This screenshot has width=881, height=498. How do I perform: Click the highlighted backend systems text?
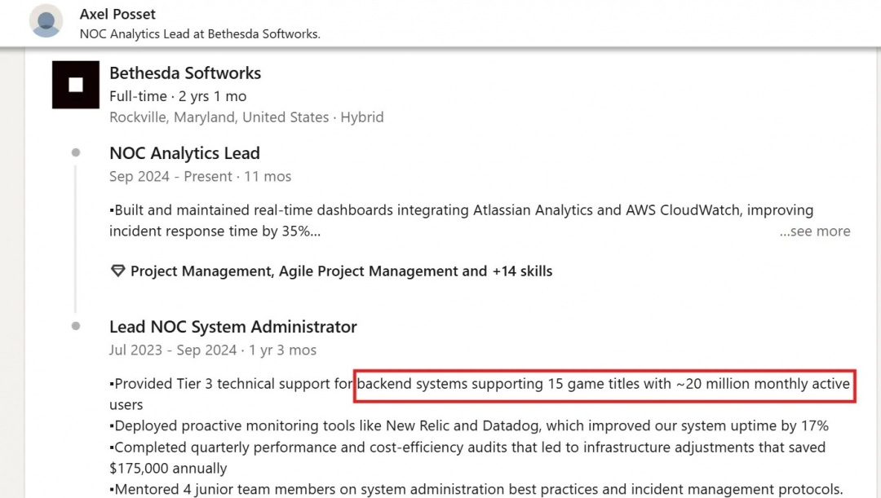604,385
